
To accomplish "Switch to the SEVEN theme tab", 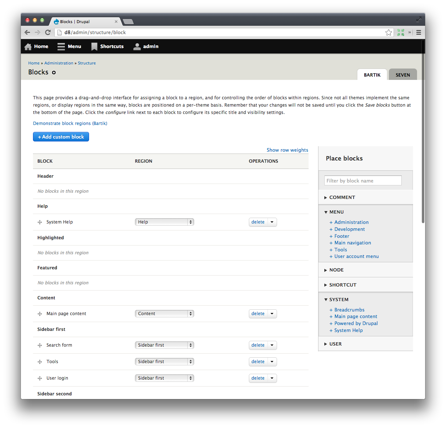I will click(403, 74).
